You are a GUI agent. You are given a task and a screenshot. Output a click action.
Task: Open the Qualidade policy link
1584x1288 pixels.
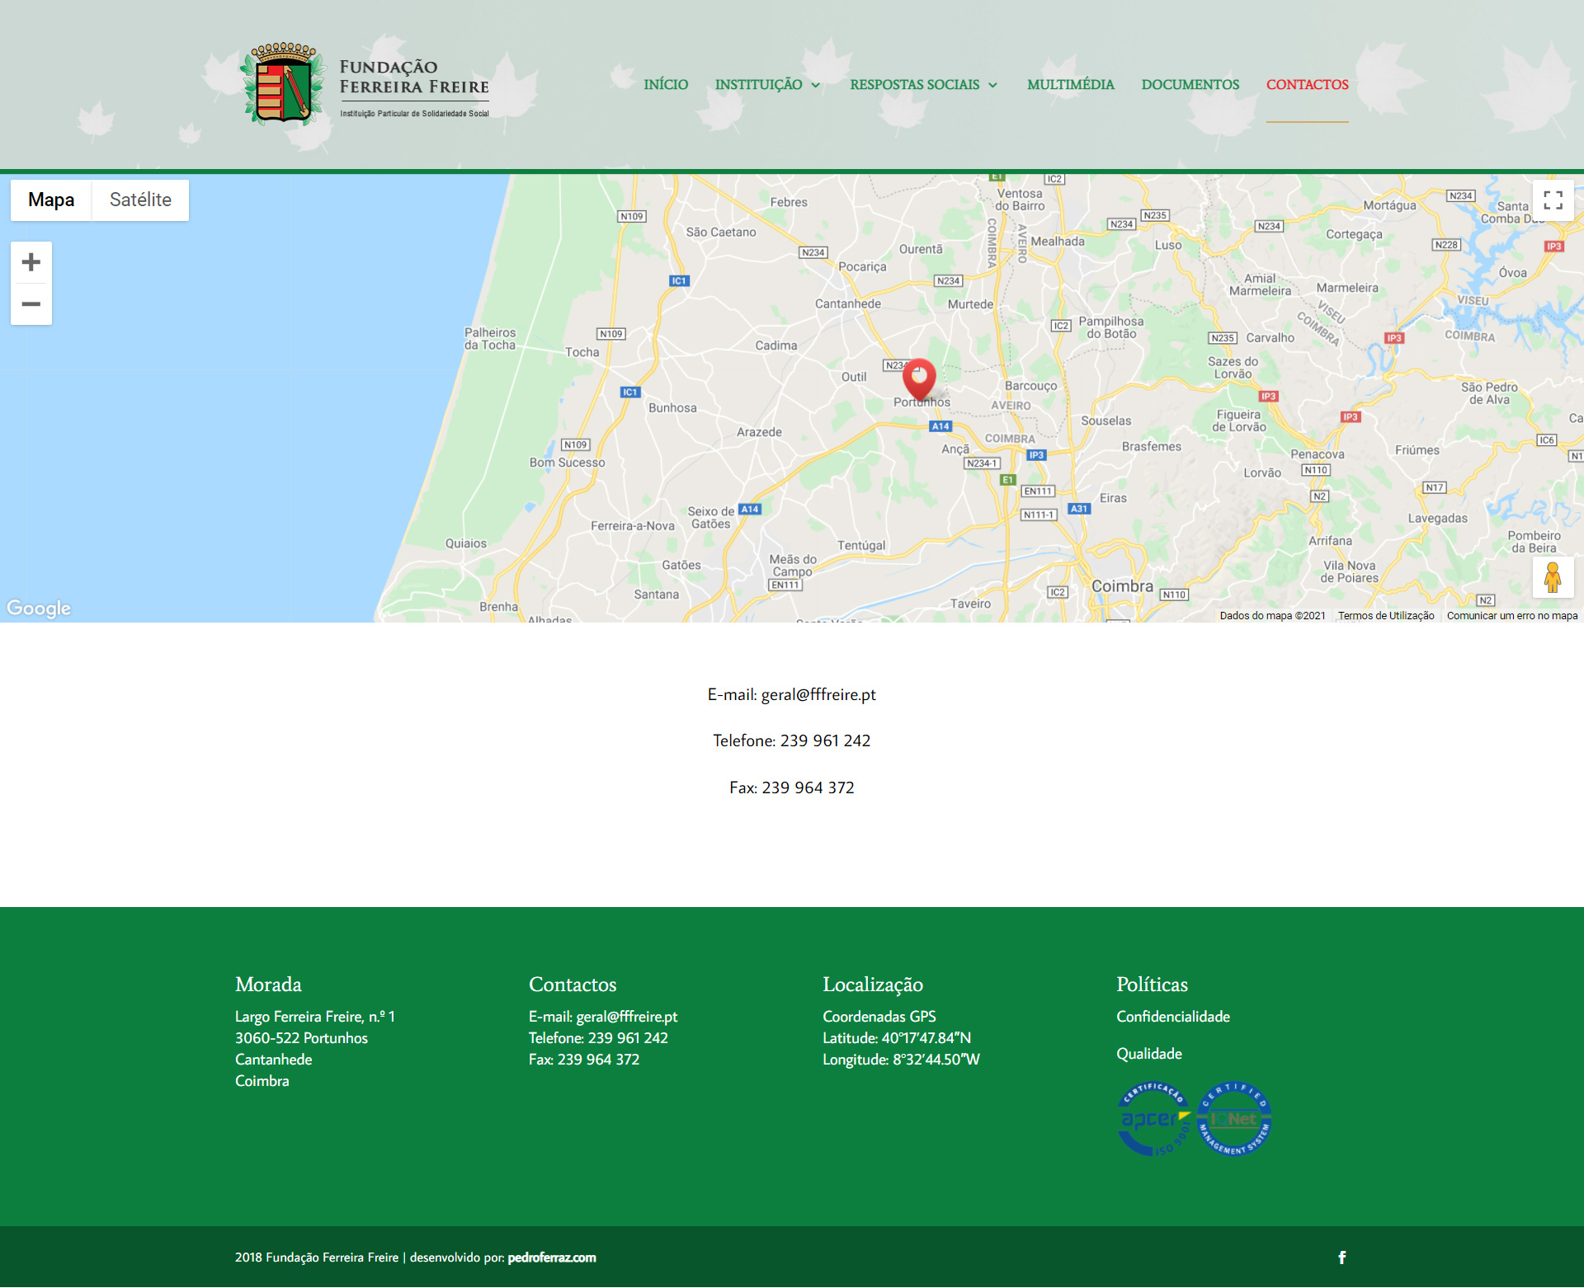coord(1148,1054)
